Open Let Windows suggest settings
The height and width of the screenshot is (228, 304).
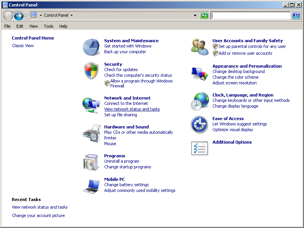pos(240,124)
